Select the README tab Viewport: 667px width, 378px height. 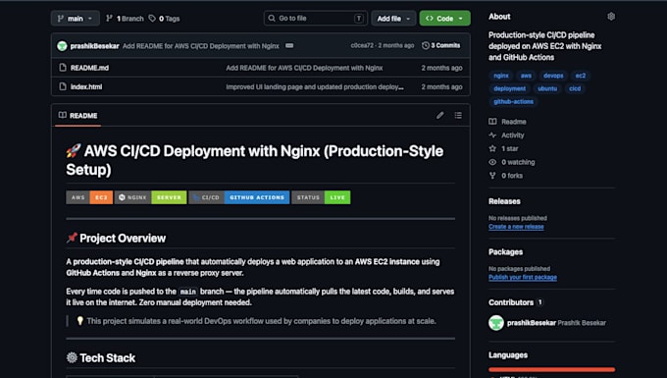[77, 115]
